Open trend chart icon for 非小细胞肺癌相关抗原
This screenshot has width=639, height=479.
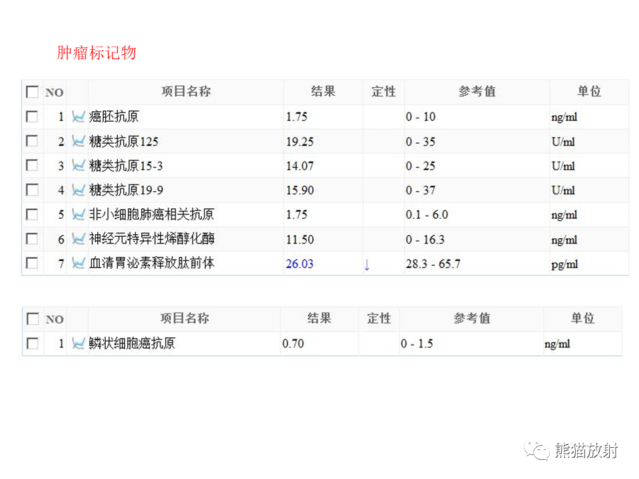tap(78, 214)
